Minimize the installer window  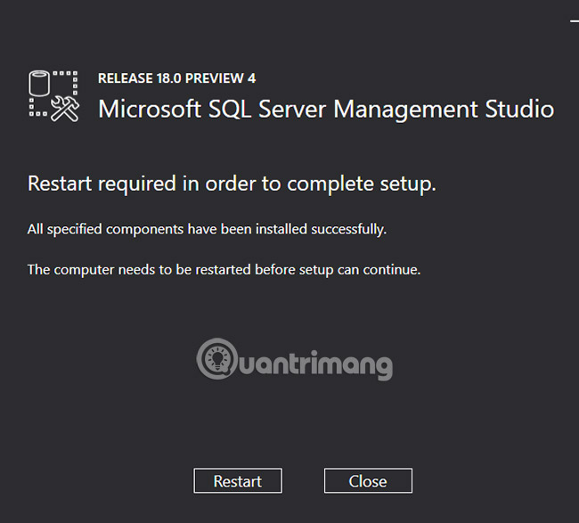click(x=575, y=21)
